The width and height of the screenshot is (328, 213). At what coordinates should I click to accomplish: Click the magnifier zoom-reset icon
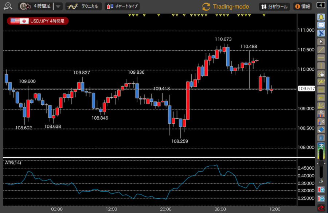(8, 6)
